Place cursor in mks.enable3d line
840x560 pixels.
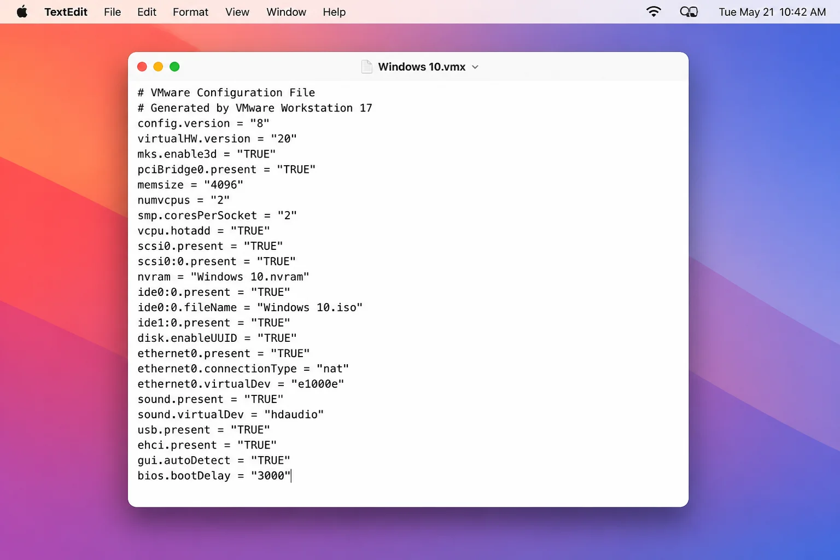[207, 154]
